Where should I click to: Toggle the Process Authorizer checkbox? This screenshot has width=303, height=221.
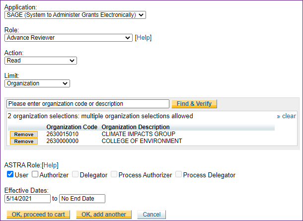click(114, 175)
